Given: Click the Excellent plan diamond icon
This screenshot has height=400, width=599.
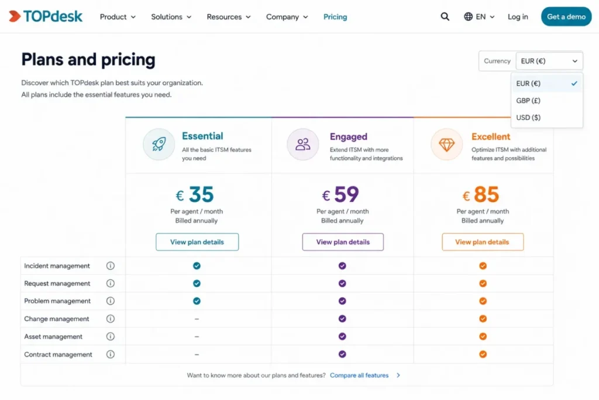Looking at the screenshot, I should pos(446,144).
